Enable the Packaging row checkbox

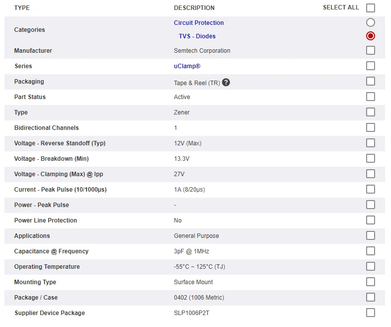pyautogui.click(x=370, y=81)
